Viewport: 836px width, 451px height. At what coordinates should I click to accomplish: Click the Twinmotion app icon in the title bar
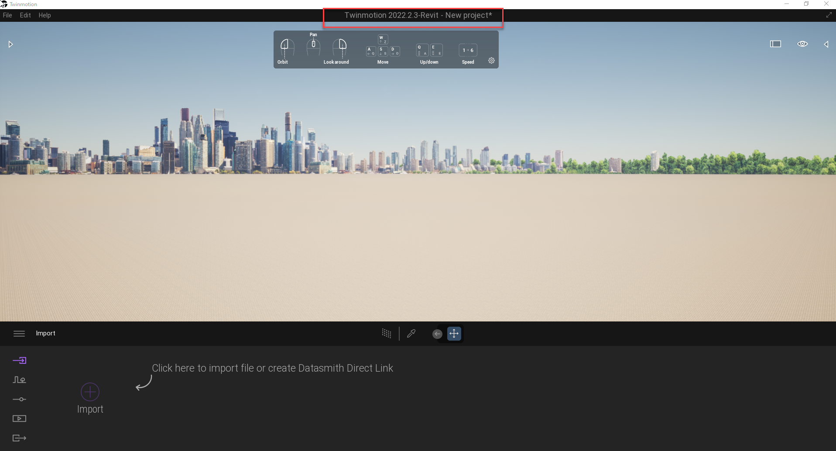tap(4, 4)
